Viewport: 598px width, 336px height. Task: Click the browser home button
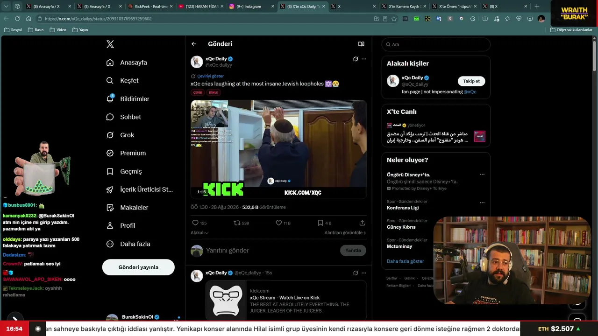point(28,19)
